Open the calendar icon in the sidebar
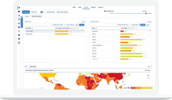The width and height of the screenshot is (172, 100). coord(19,43)
